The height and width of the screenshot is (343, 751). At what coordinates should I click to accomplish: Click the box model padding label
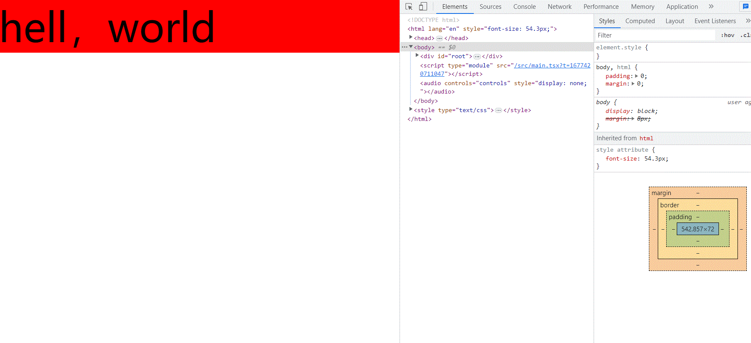(x=680, y=217)
